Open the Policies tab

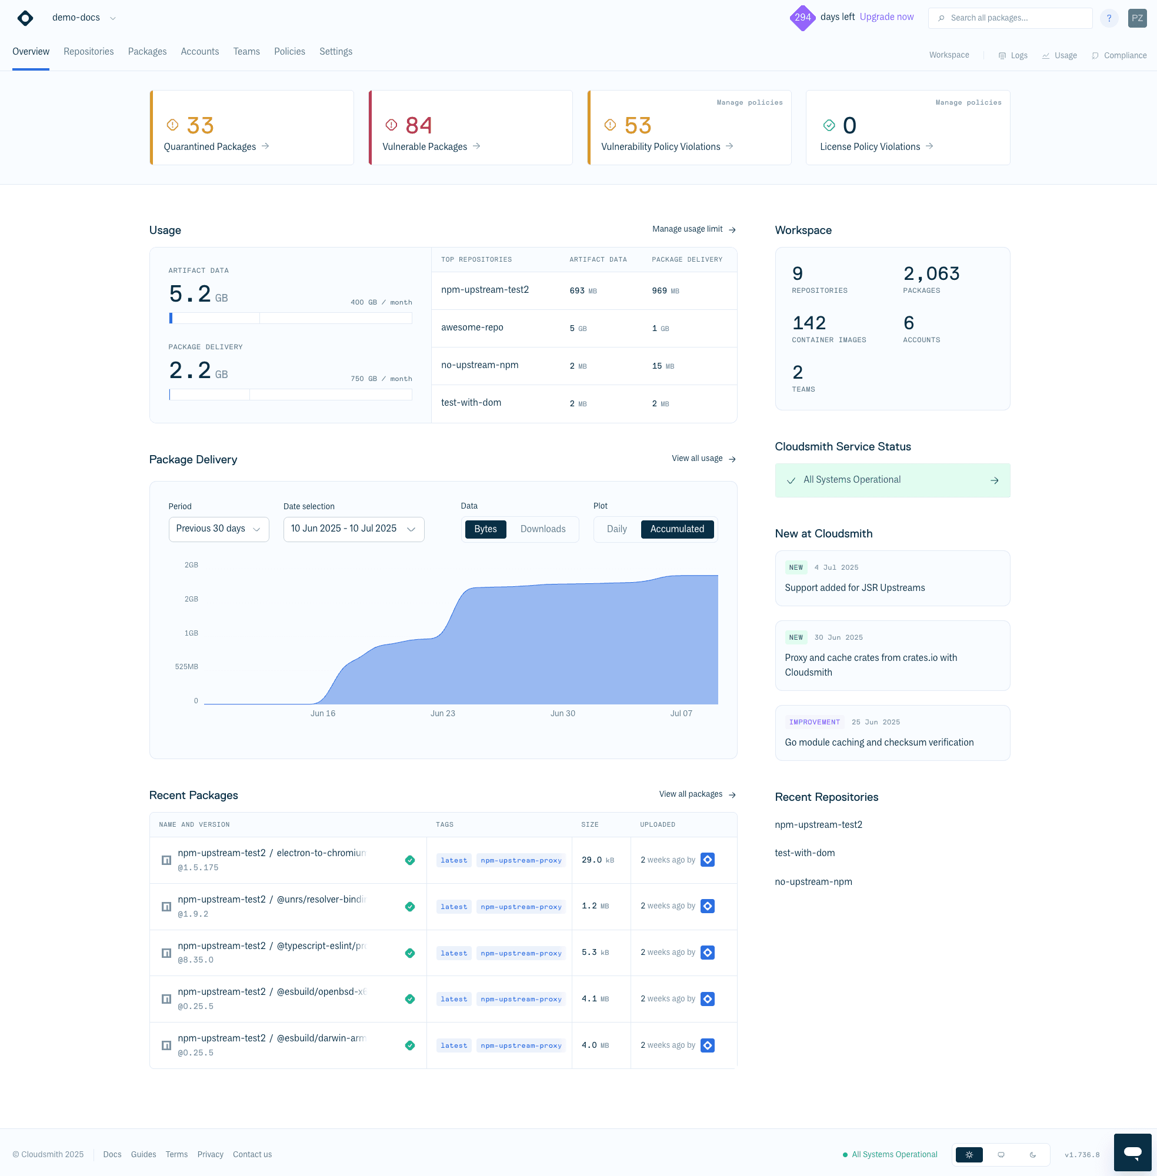(289, 52)
